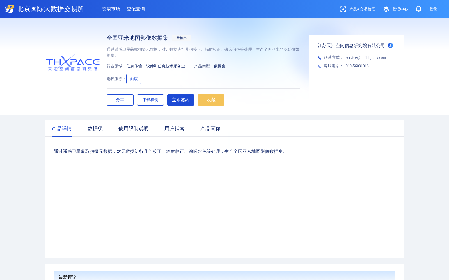Click company name 江苏天汇空间信息研究院有限公司
Viewport: 449px width, 280px height.
[351, 46]
